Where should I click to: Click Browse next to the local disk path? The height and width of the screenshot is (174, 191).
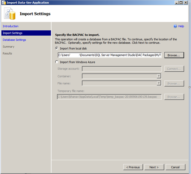click(174, 55)
